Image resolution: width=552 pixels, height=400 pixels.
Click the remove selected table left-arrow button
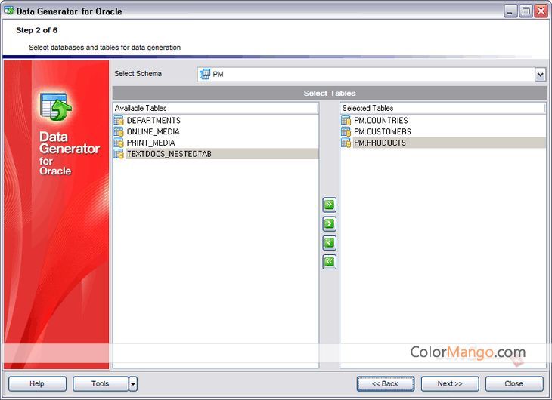pyautogui.click(x=329, y=242)
